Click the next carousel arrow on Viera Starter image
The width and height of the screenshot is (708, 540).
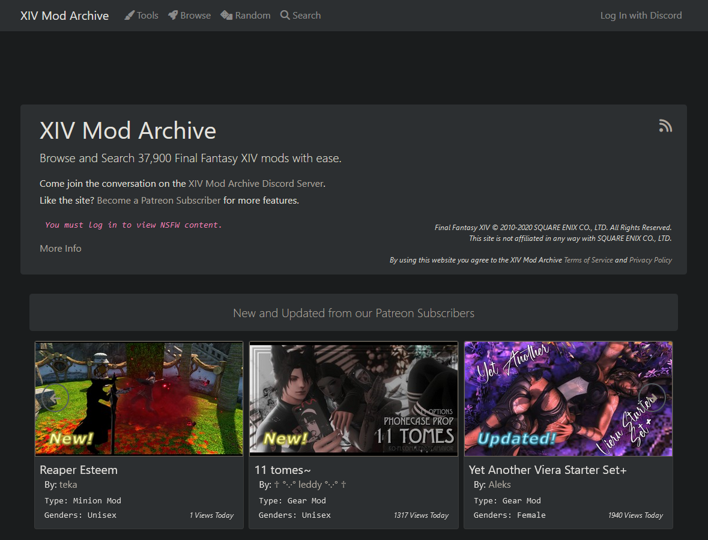coord(652,398)
